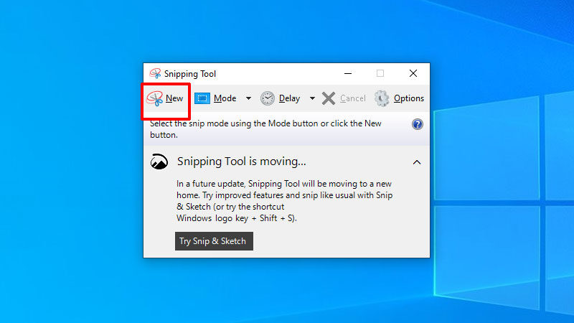Minimize the Snipping Tool window

click(x=348, y=74)
